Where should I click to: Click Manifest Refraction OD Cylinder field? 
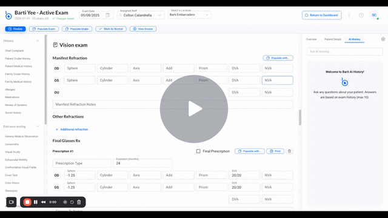(113, 68)
